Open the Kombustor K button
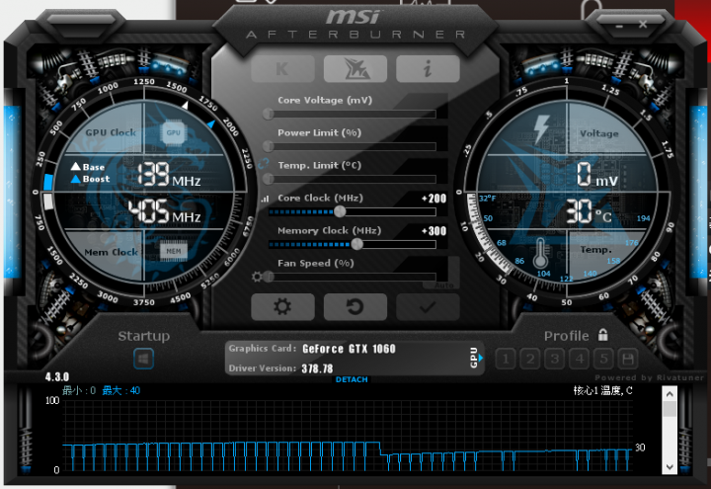The width and height of the screenshot is (711, 489). 282,69
